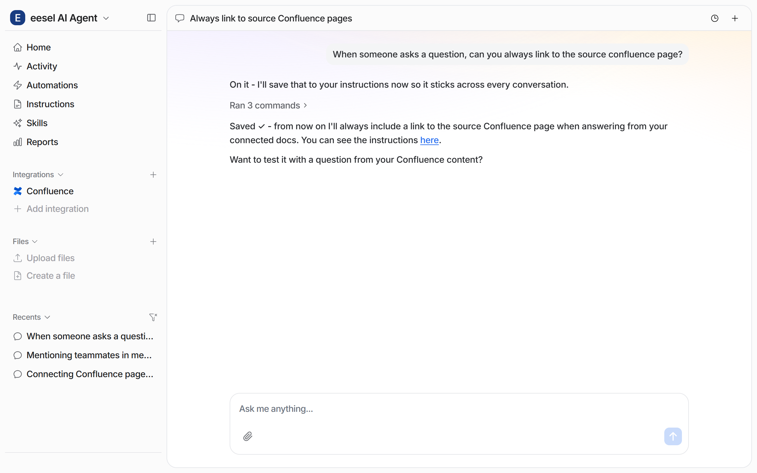Screen dimensions: 757x473
Task: Click Add integration
Action: (x=57, y=209)
